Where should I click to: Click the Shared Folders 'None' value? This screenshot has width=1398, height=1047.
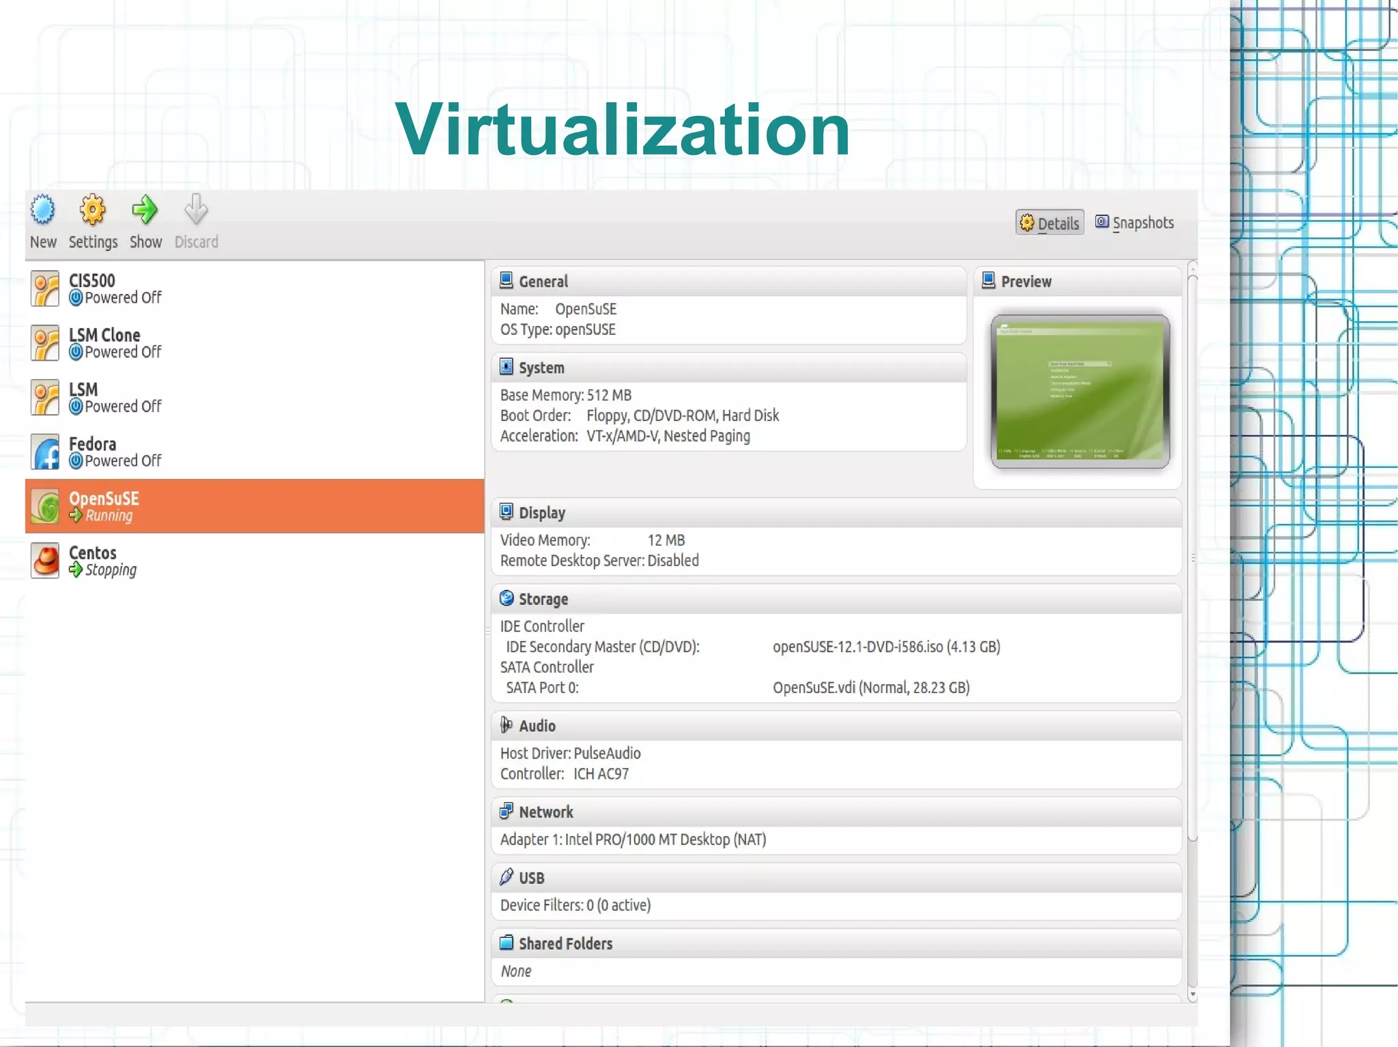[516, 971]
